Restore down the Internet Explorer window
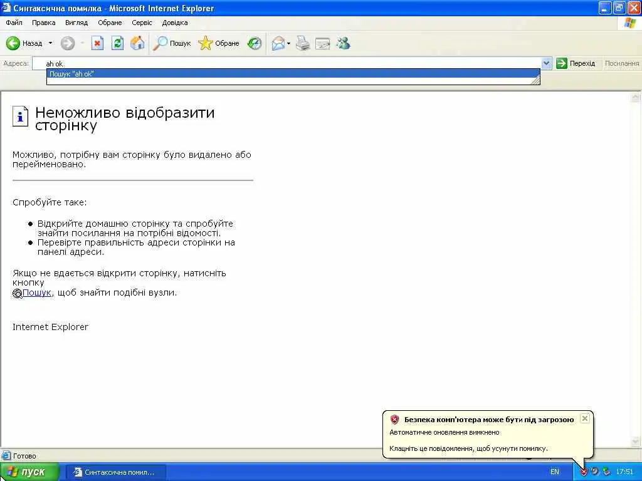 pyautogui.click(x=619, y=8)
